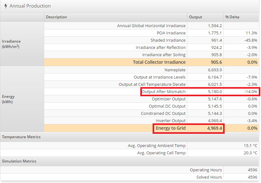Click the Temperature Metrics section header
The width and height of the screenshot is (261, 183).
point(21,137)
